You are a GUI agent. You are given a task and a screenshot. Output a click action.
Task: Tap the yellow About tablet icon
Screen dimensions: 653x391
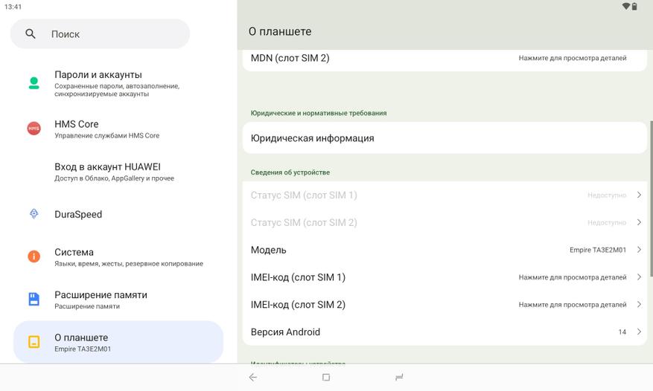[x=34, y=342]
